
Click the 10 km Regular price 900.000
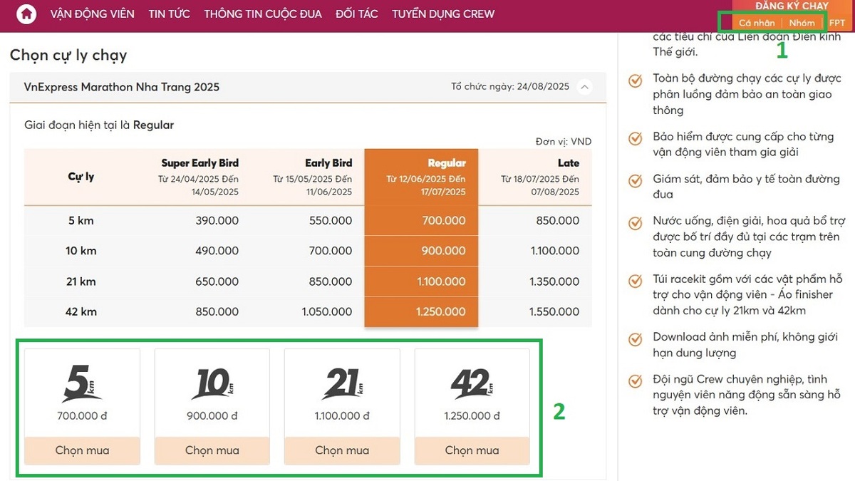[x=444, y=251]
